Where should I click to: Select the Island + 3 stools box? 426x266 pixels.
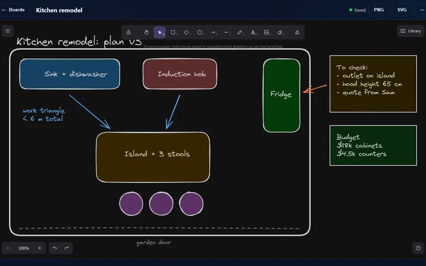[x=153, y=157]
